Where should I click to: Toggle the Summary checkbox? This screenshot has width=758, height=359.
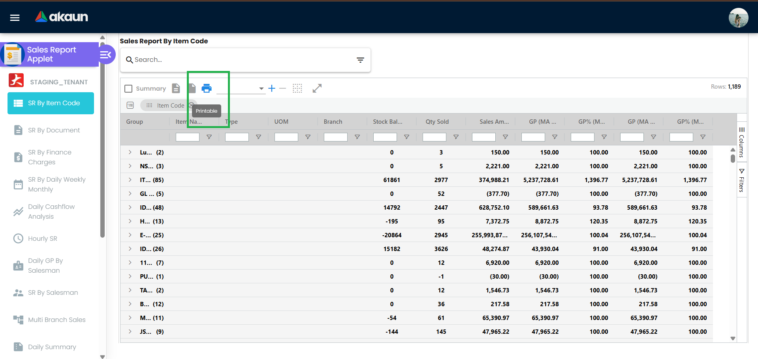tap(128, 88)
